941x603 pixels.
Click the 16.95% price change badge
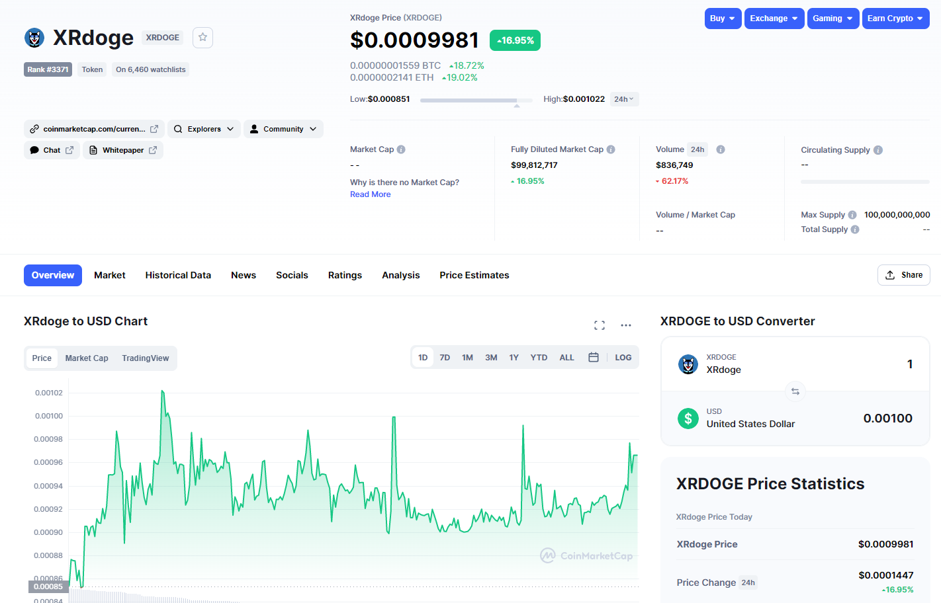tap(515, 40)
